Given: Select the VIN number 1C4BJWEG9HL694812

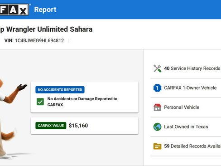Looking at the screenshot, I should (39, 40).
